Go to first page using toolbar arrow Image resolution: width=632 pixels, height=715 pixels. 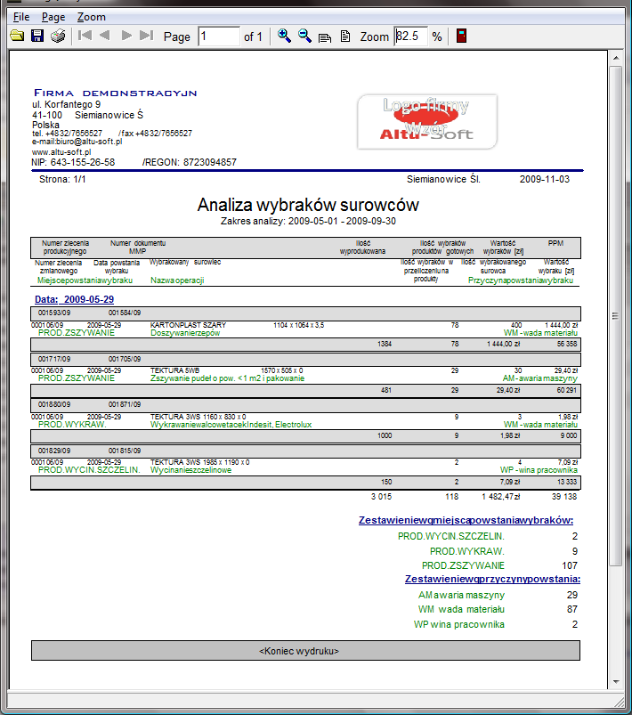(x=85, y=37)
